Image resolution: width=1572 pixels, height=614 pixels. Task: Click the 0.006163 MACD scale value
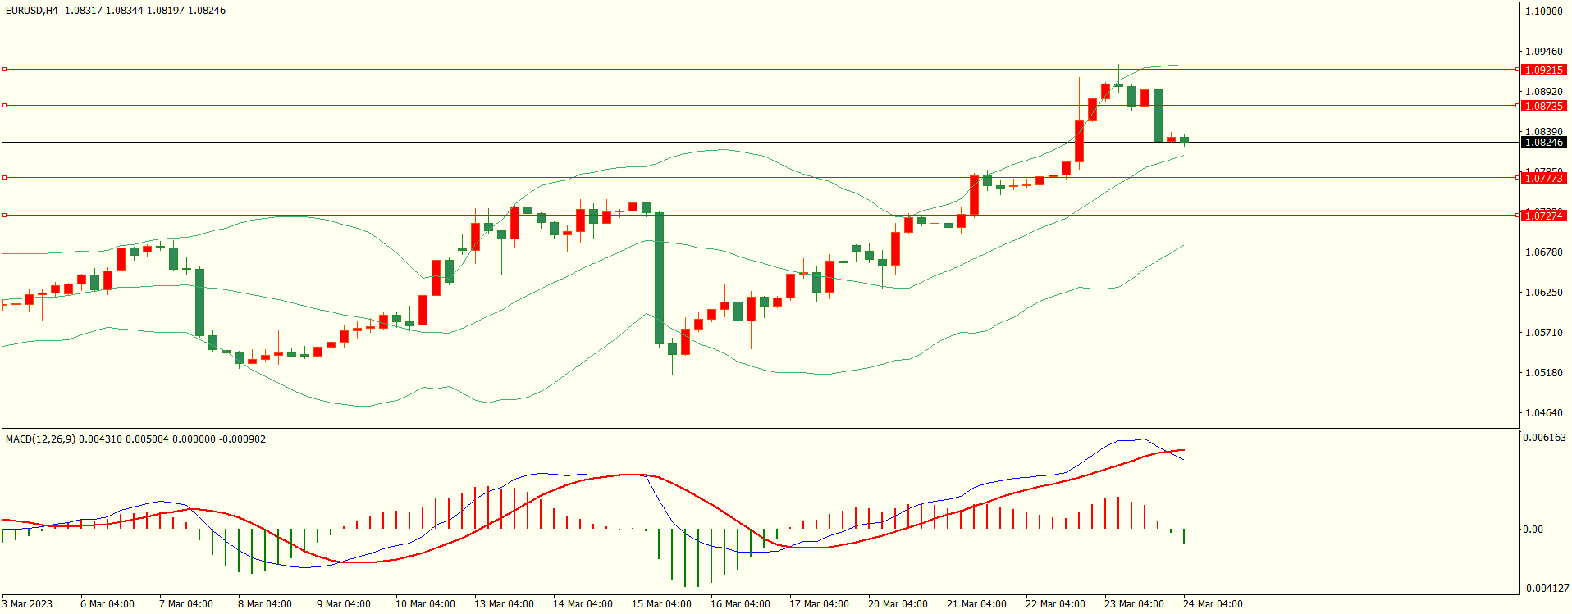1544,438
